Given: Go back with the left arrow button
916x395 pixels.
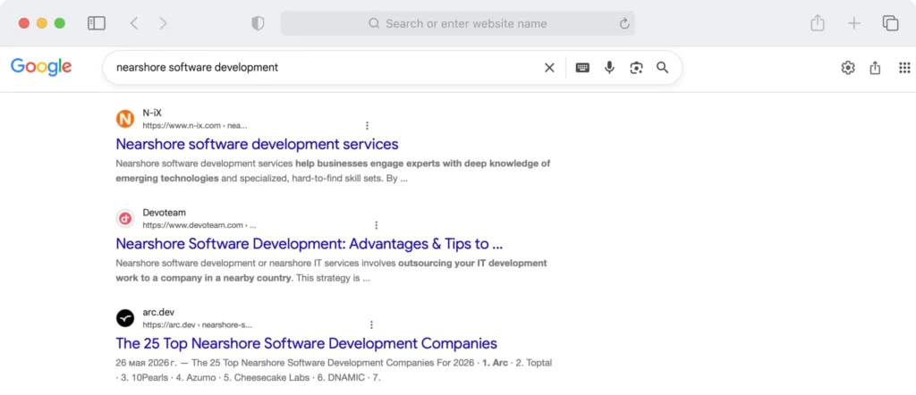Looking at the screenshot, I should tap(134, 23).
